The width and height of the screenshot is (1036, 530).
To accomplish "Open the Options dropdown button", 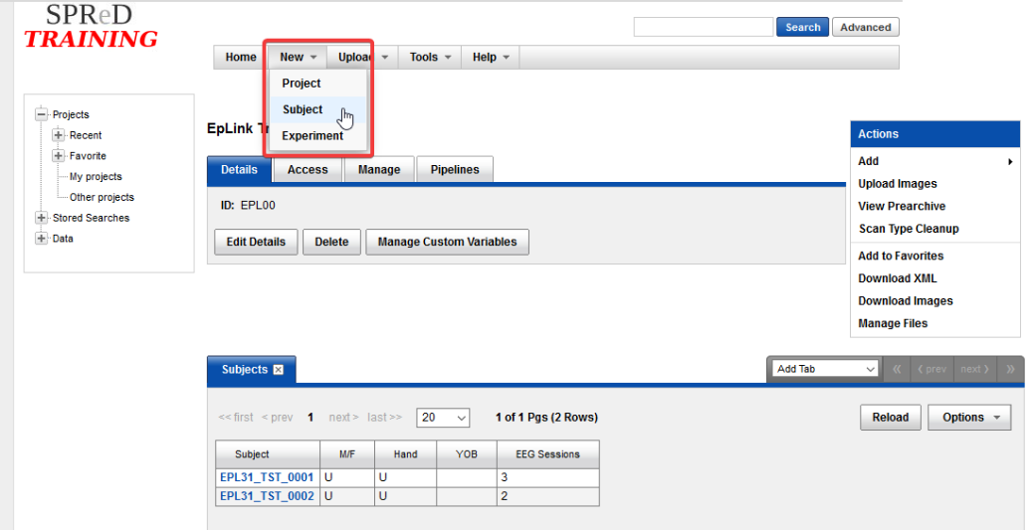I will point(970,418).
